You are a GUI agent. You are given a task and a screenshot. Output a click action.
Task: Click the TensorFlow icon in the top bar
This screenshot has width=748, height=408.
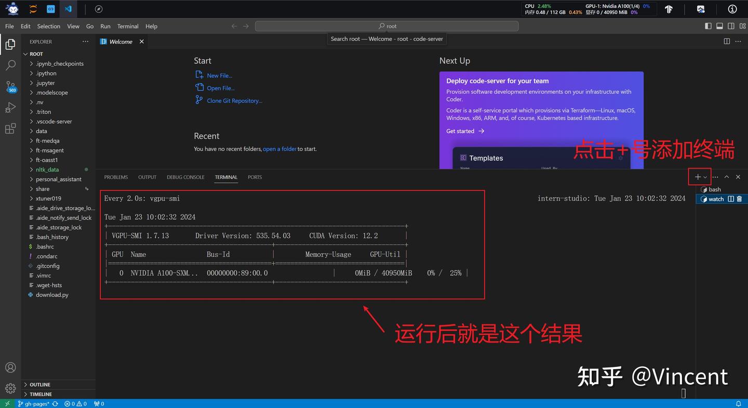[669, 9]
